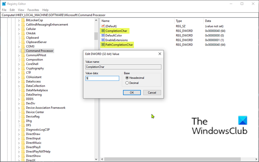Click the CUAssistant folder icon
The width and height of the screenshot is (259, 162).
[x=23, y=77]
